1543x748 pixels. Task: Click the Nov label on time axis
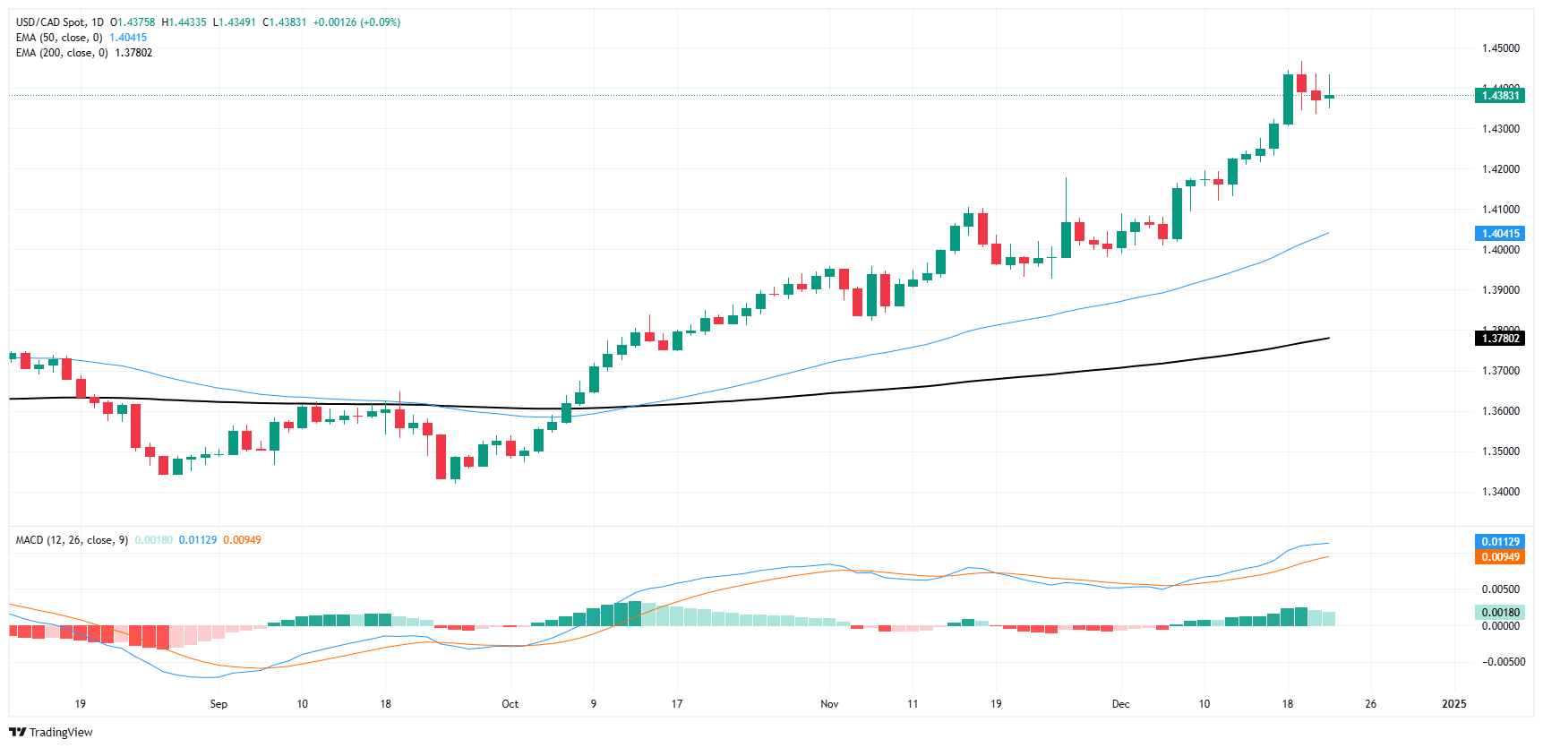[829, 704]
